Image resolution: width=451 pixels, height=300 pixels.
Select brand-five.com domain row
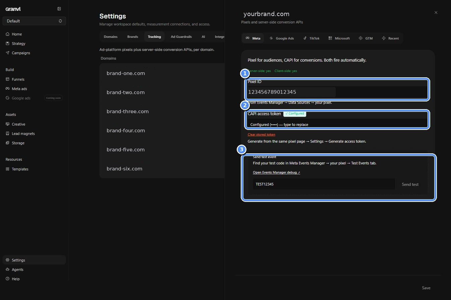162,150
